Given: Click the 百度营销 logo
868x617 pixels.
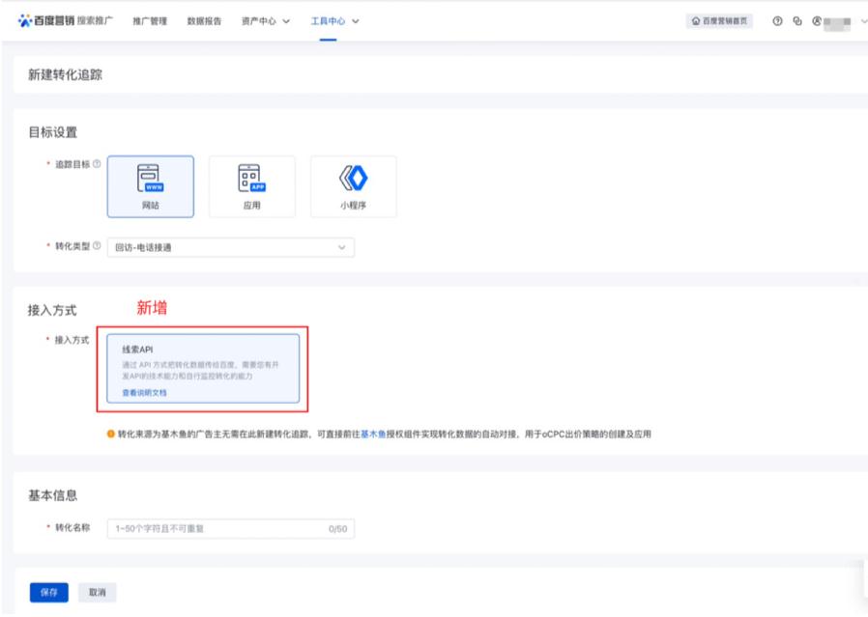Looking at the screenshot, I should coord(46,20).
